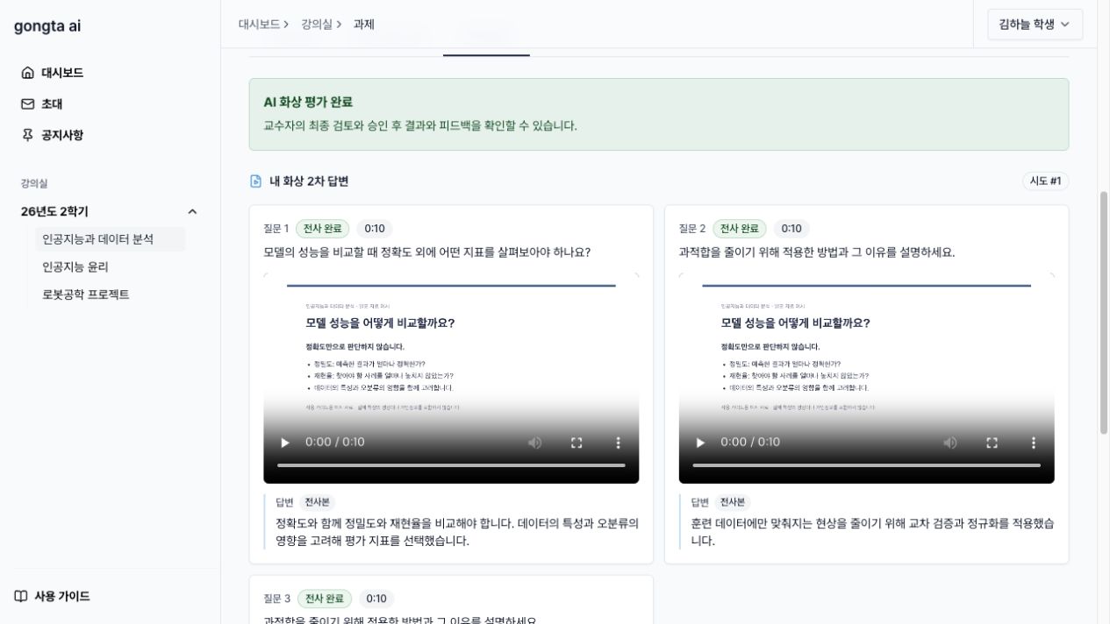Mute the 질문 1 video volume icon

tap(535, 443)
